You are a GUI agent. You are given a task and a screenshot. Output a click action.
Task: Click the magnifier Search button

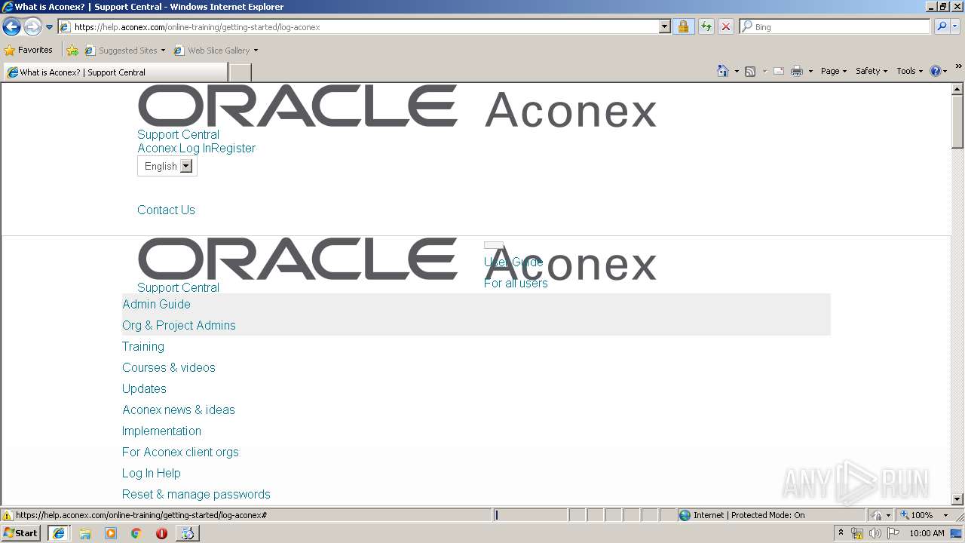coord(942,26)
